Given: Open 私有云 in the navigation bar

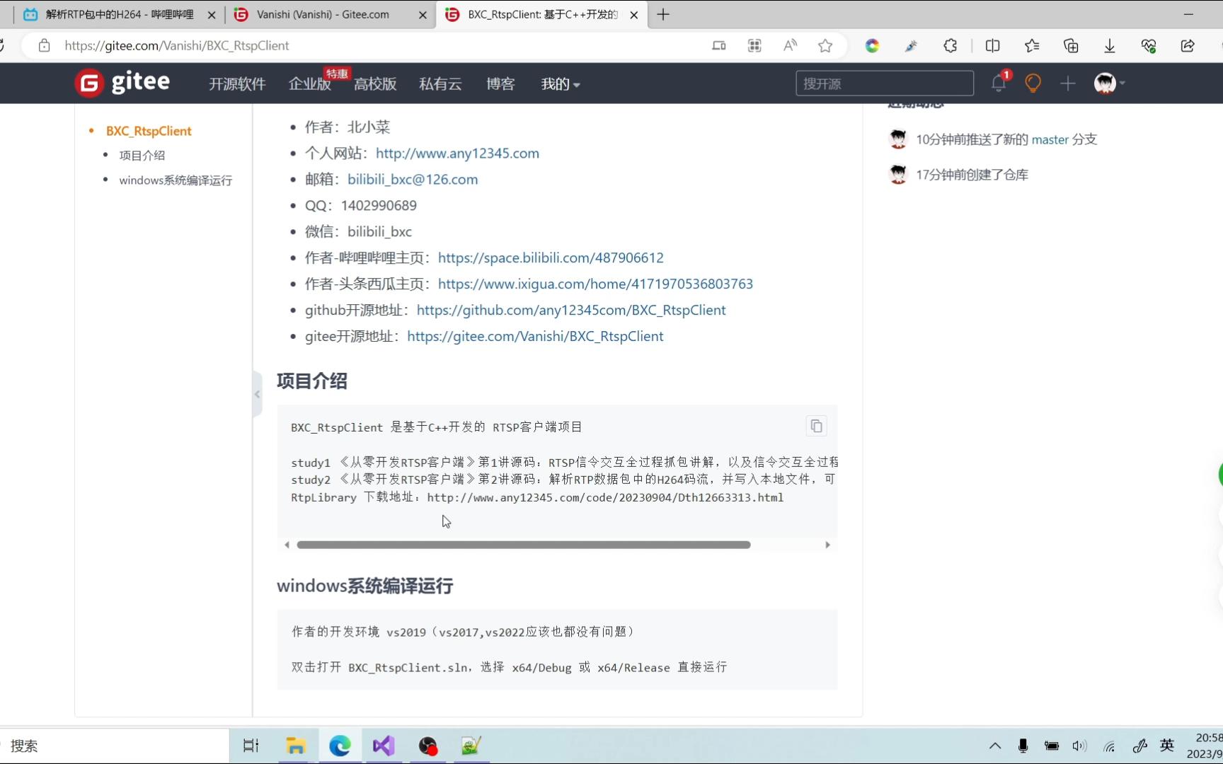Looking at the screenshot, I should tap(440, 84).
